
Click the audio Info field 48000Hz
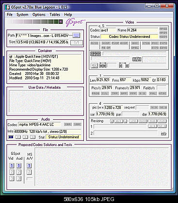(x=48, y=131)
